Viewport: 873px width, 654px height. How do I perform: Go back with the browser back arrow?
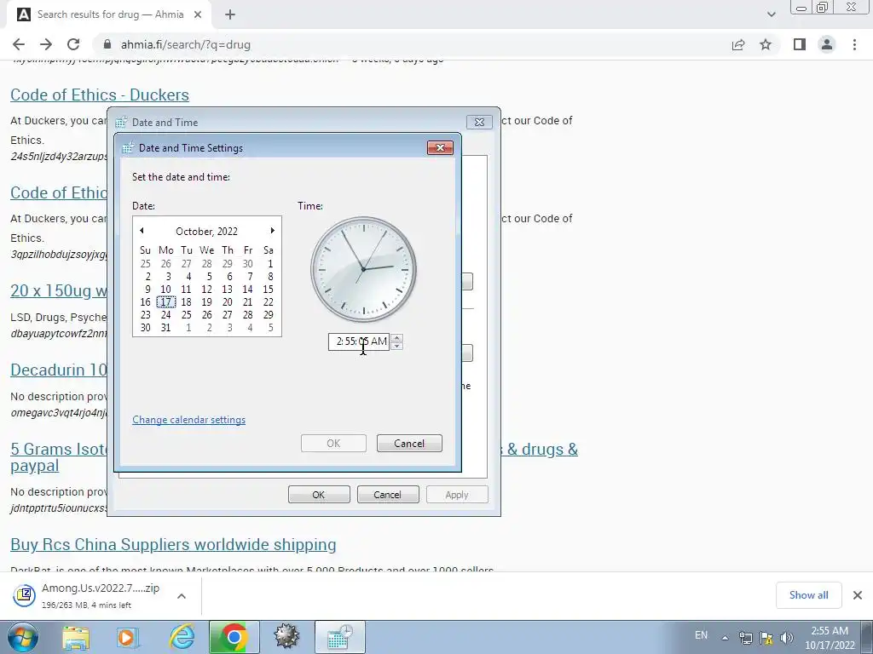point(19,44)
